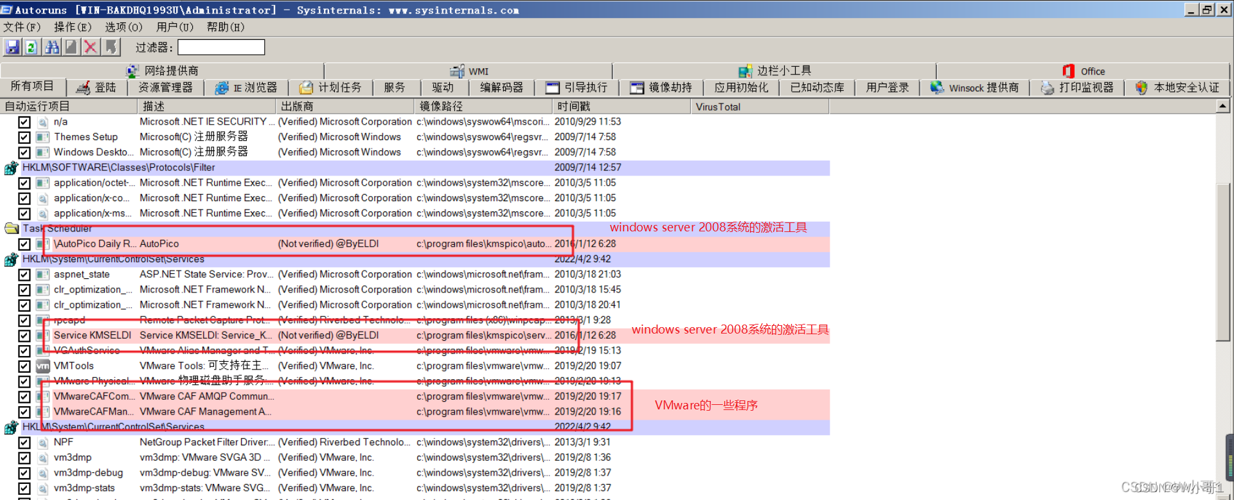Viewport: 1234px width, 500px height.
Task: Switch to the 登陆 tab
Action: 96,87
